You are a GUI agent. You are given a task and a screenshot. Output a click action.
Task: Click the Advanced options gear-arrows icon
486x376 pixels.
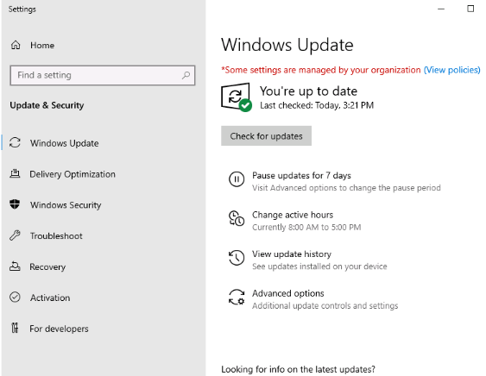coord(237,297)
